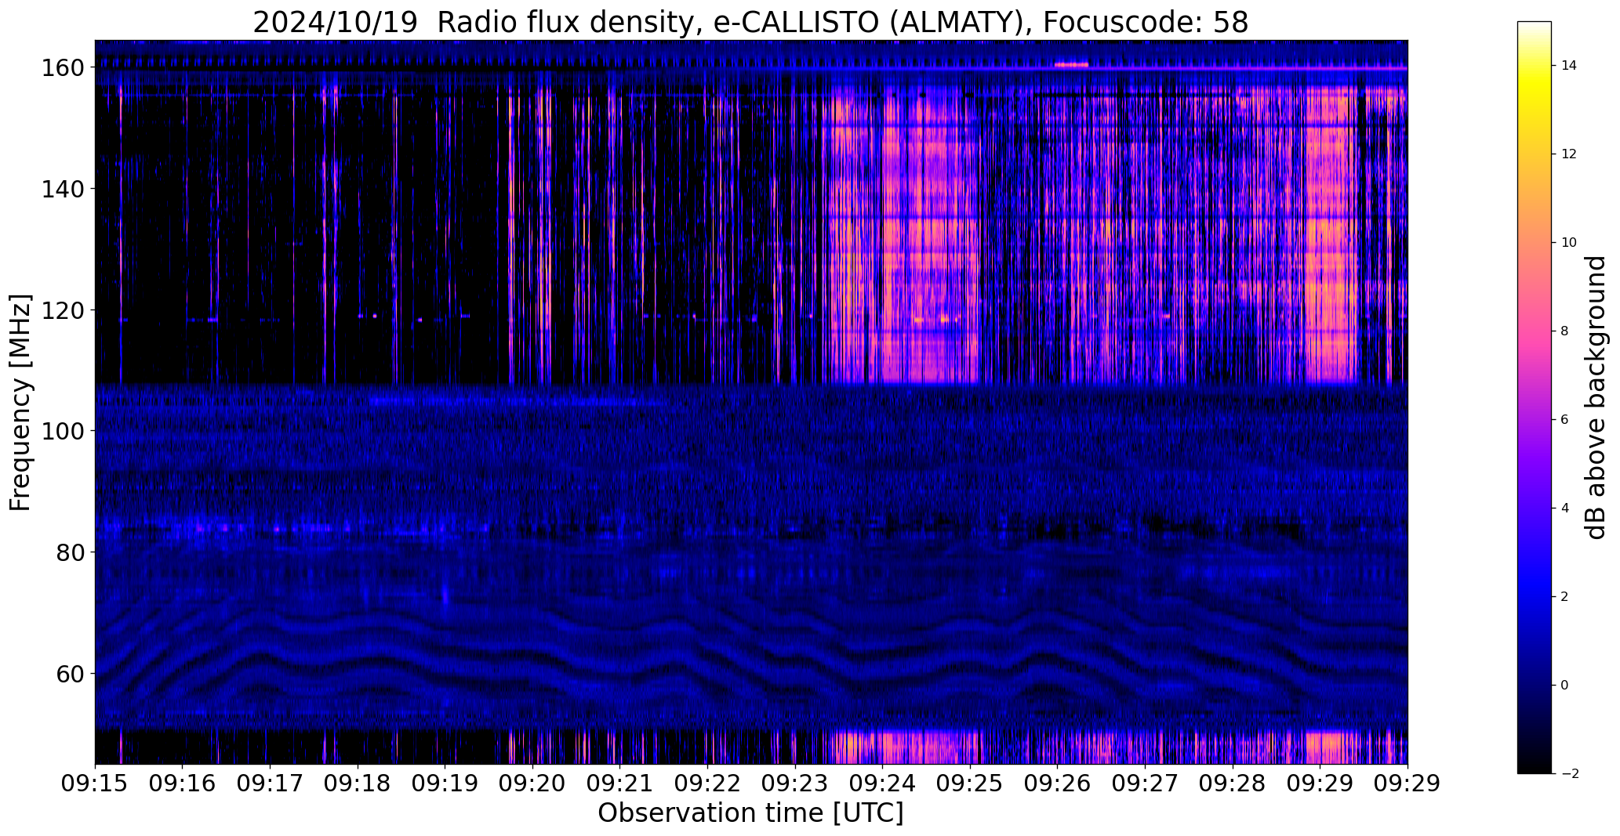This screenshot has width=1620, height=836.
Task: Click the 100 frequency tick label
Action: (62, 431)
